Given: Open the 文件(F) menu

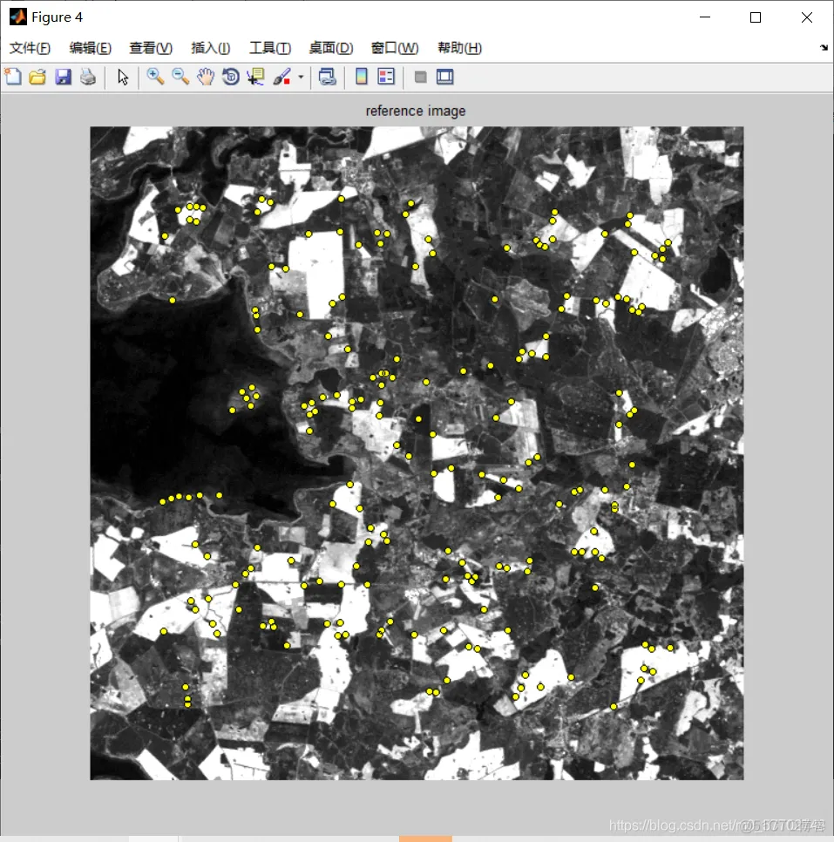Looking at the screenshot, I should [x=31, y=48].
